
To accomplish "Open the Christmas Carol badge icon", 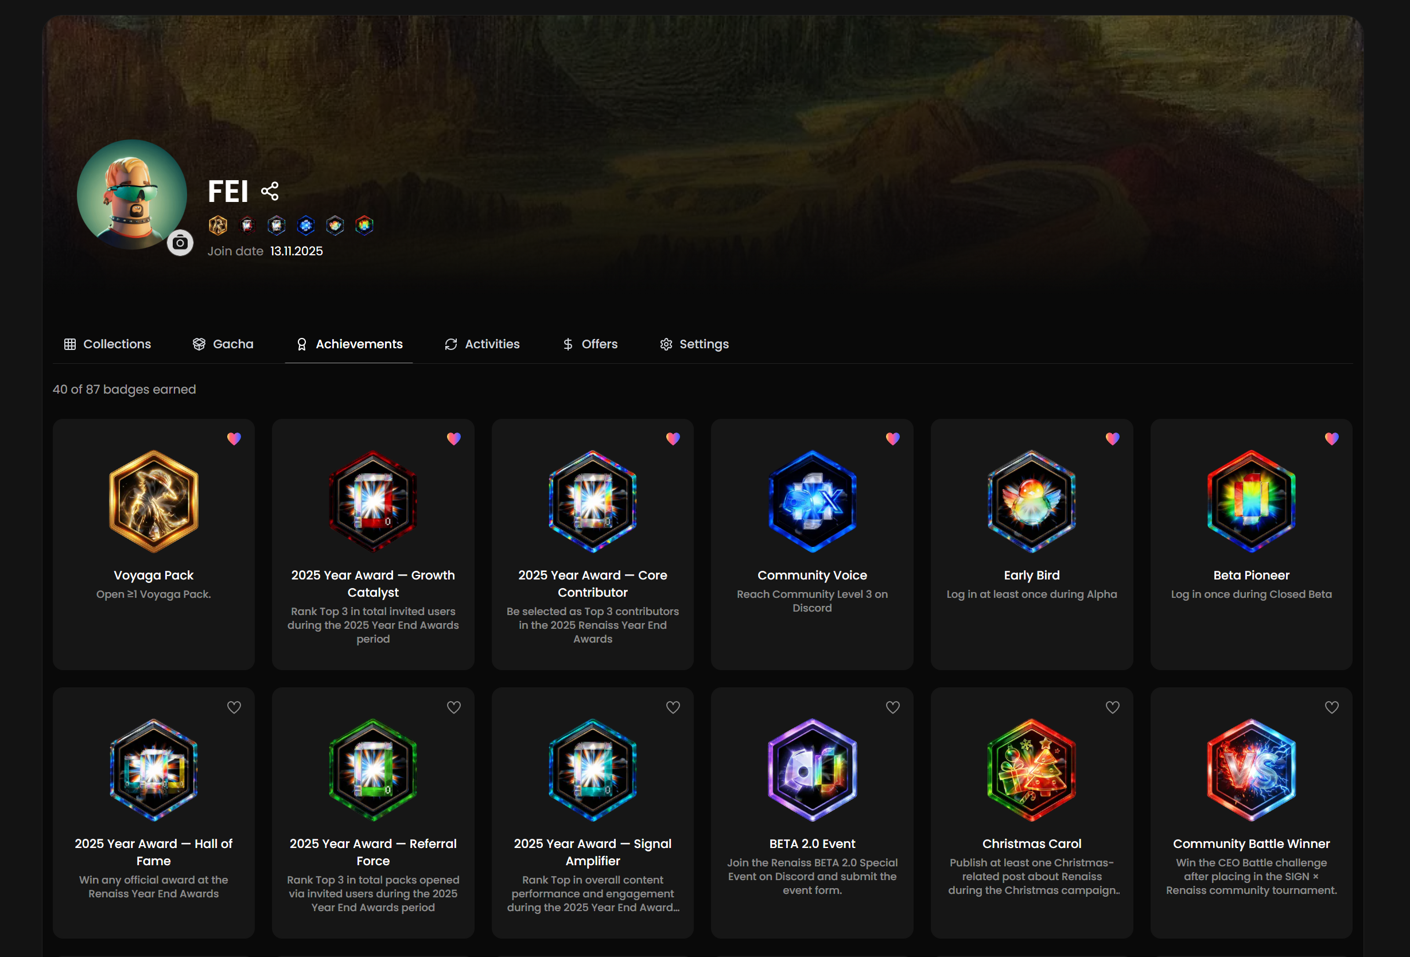I will click(1031, 769).
